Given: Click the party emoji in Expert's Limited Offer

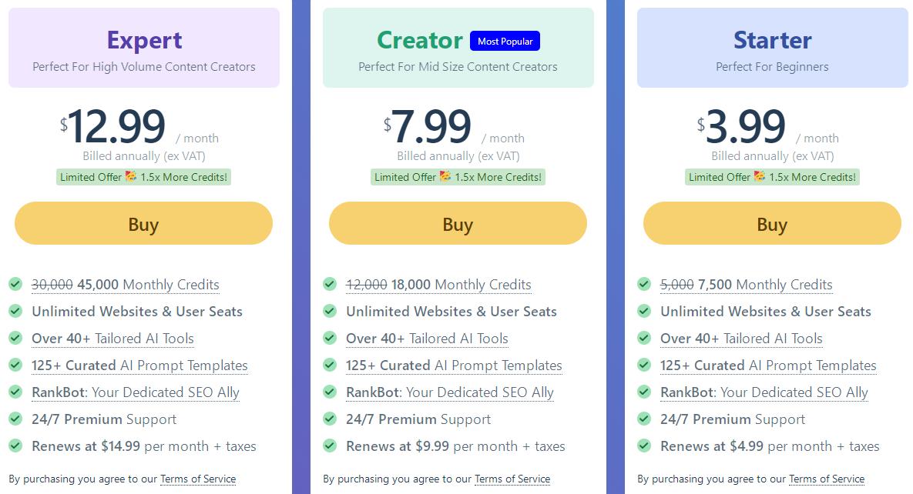Looking at the screenshot, I should coord(131,177).
